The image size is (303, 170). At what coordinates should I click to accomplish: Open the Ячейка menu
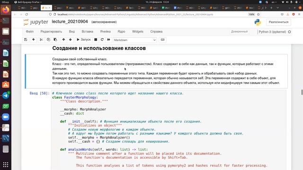pyautogui.click(x=105, y=32)
